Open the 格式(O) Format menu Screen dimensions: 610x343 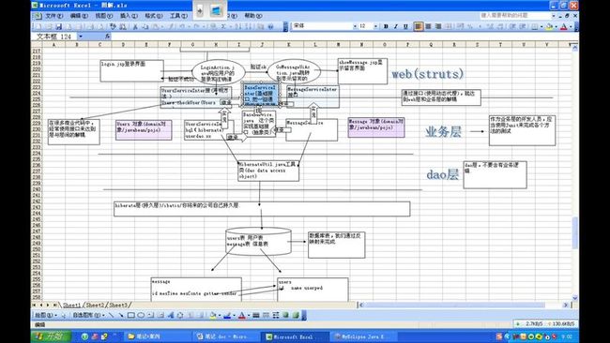[154, 16]
